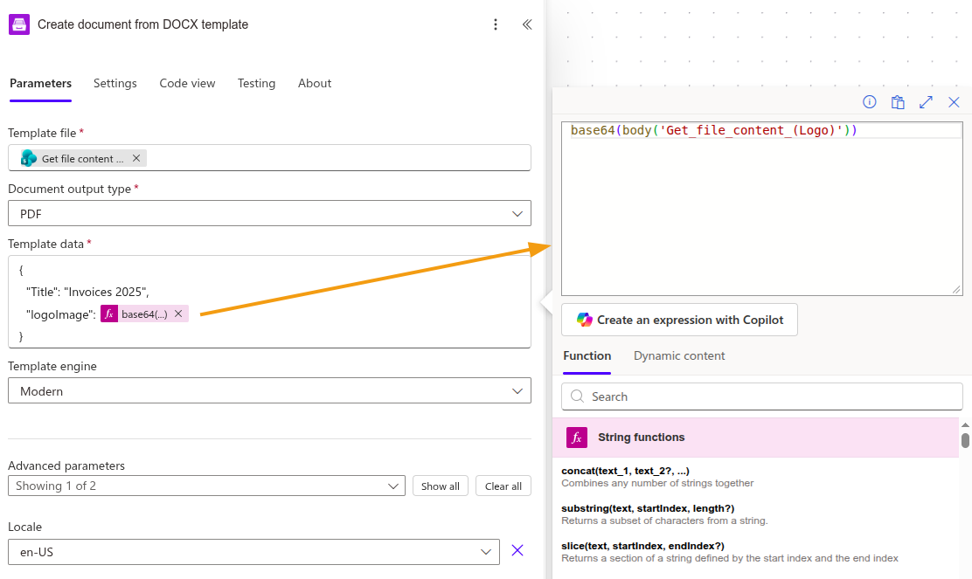Click the Create document from DOCX template action icon
Screen dimensions: 972x579
click(x=19, y=24)
